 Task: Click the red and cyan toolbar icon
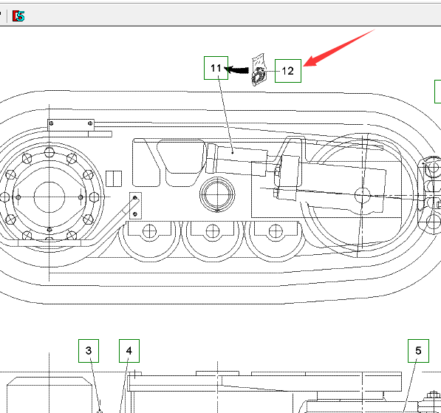pyautogui.click(x=18, y=16)
